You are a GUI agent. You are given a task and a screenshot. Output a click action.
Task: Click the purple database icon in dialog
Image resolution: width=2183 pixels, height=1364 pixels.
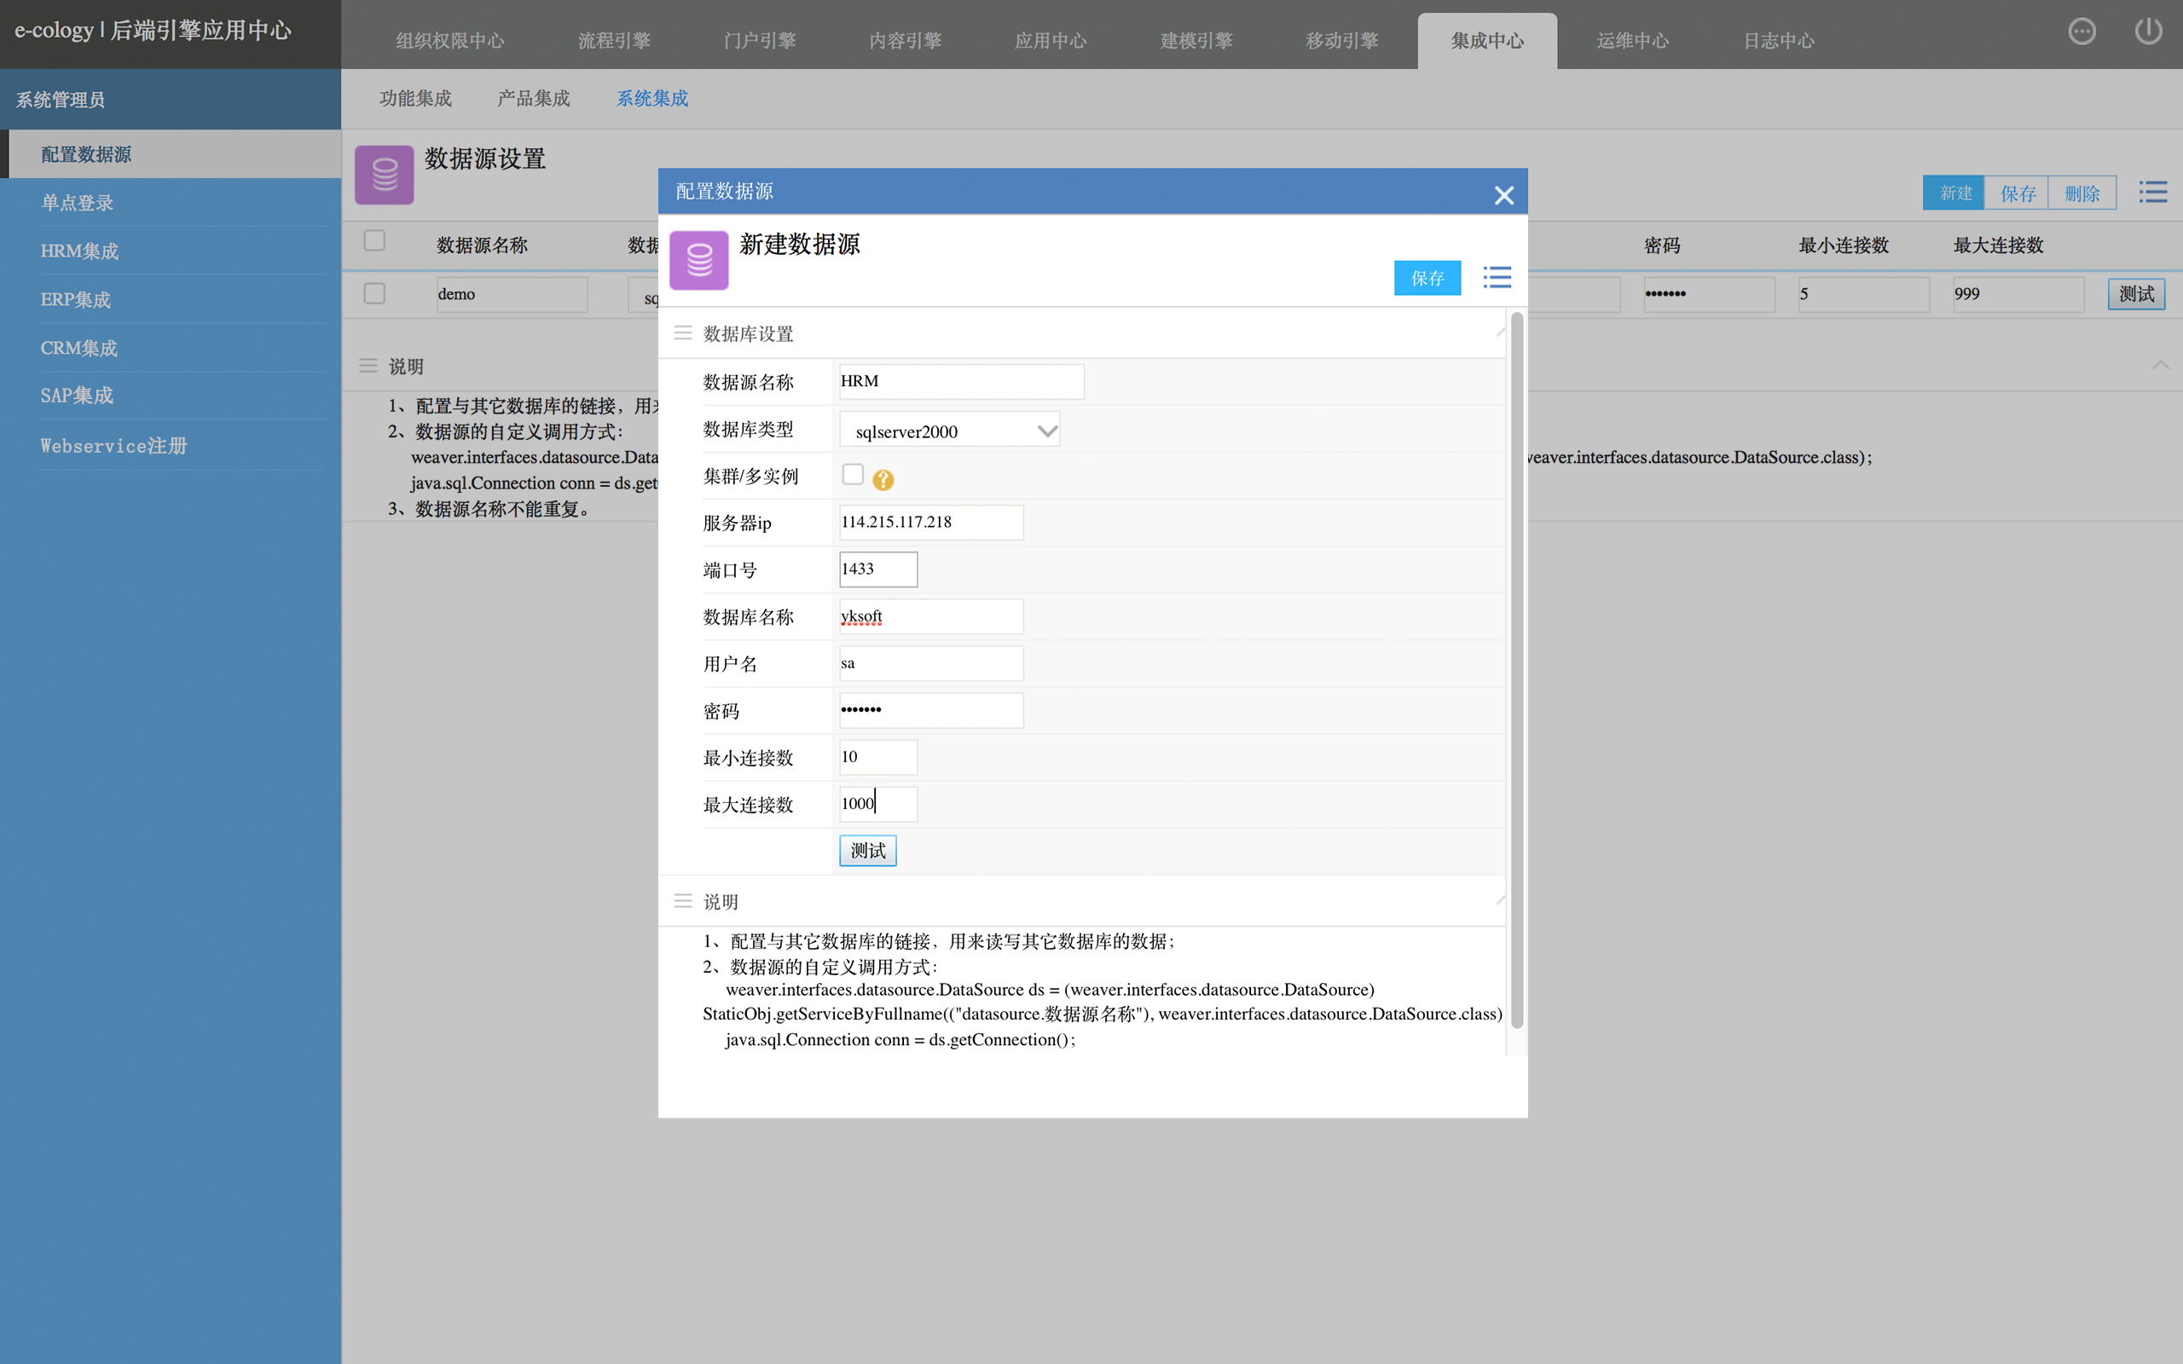tap(699, 261)
